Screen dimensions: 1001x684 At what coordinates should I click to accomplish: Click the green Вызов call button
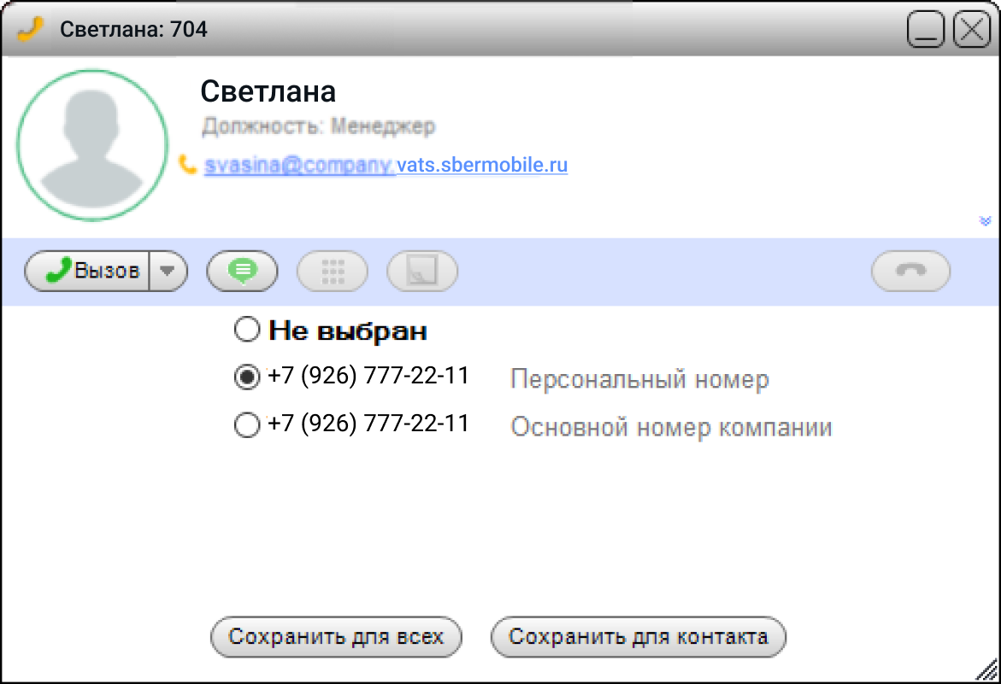89,272
